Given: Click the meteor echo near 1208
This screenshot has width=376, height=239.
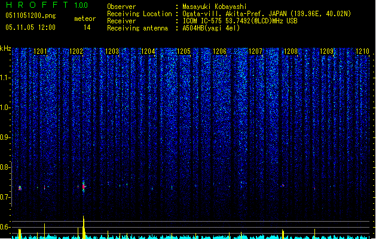Looking at the screenshot, I should 283,185.
